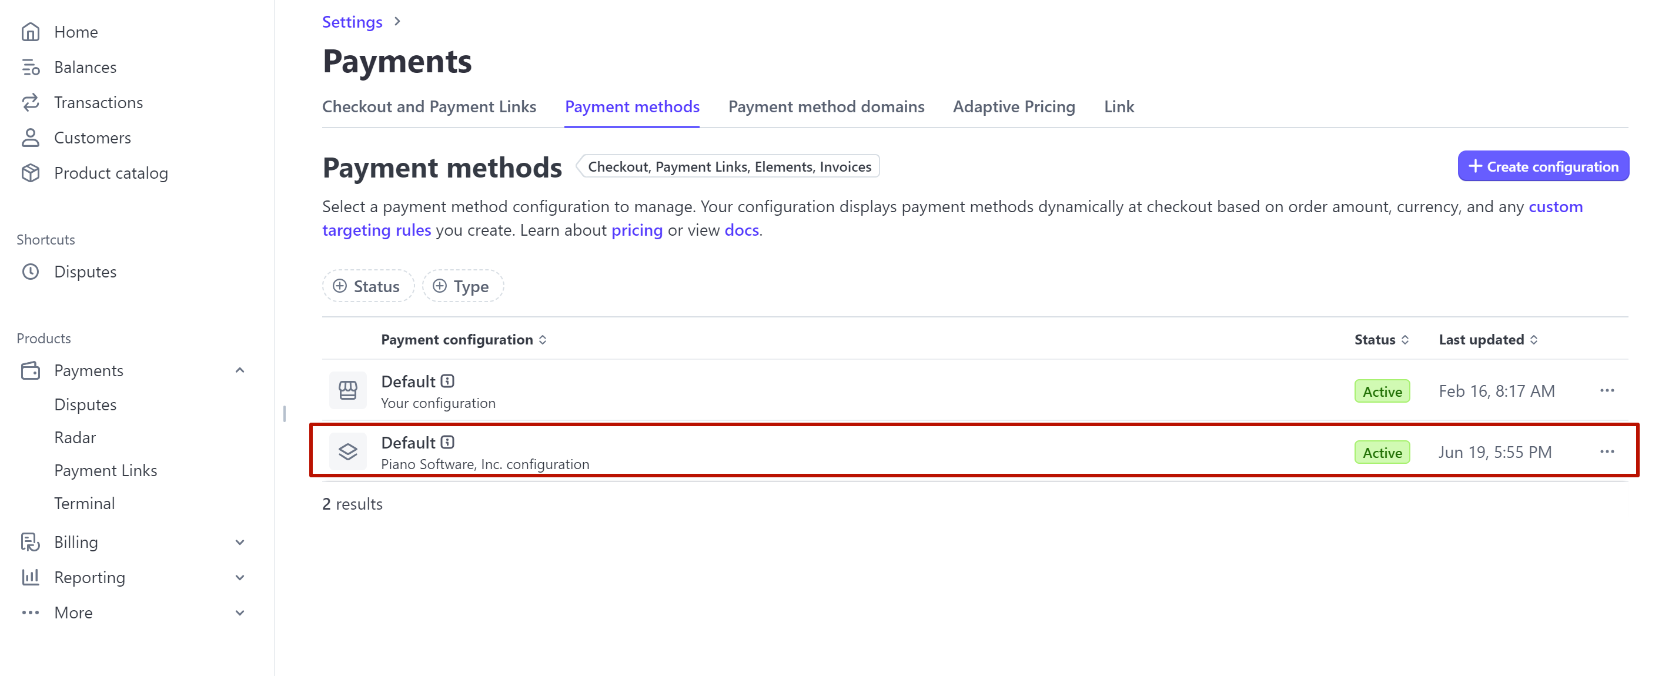Switch to Checkout and Payment Links tab
This screenshot has height=676, width=1672.
(429, 106)
